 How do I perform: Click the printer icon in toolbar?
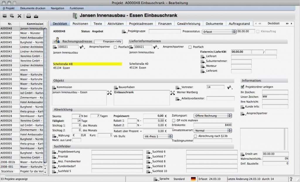point(28,16)
